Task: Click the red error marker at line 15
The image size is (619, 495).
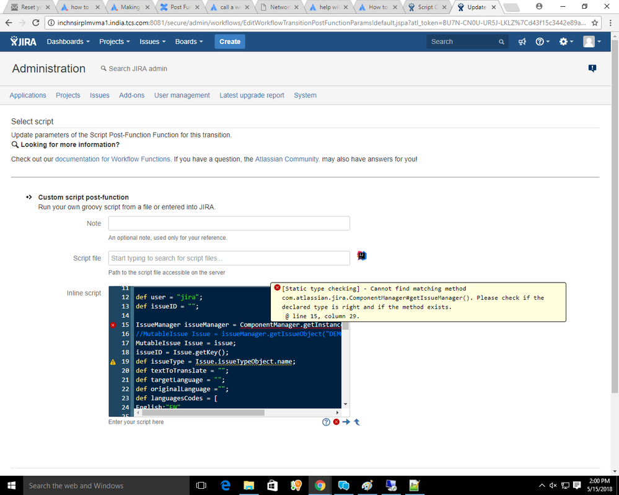Action: click(113, 325)
